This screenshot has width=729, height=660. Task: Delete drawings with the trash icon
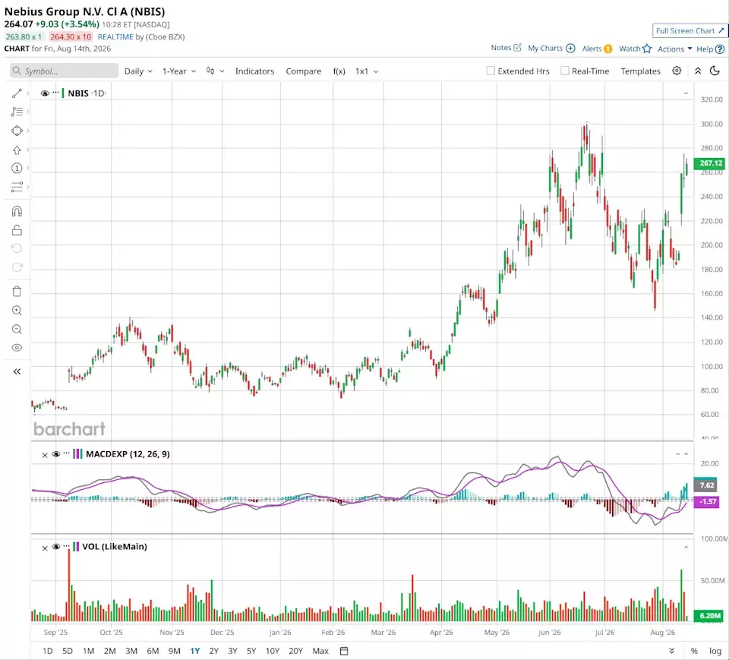(x=17, y=292)
